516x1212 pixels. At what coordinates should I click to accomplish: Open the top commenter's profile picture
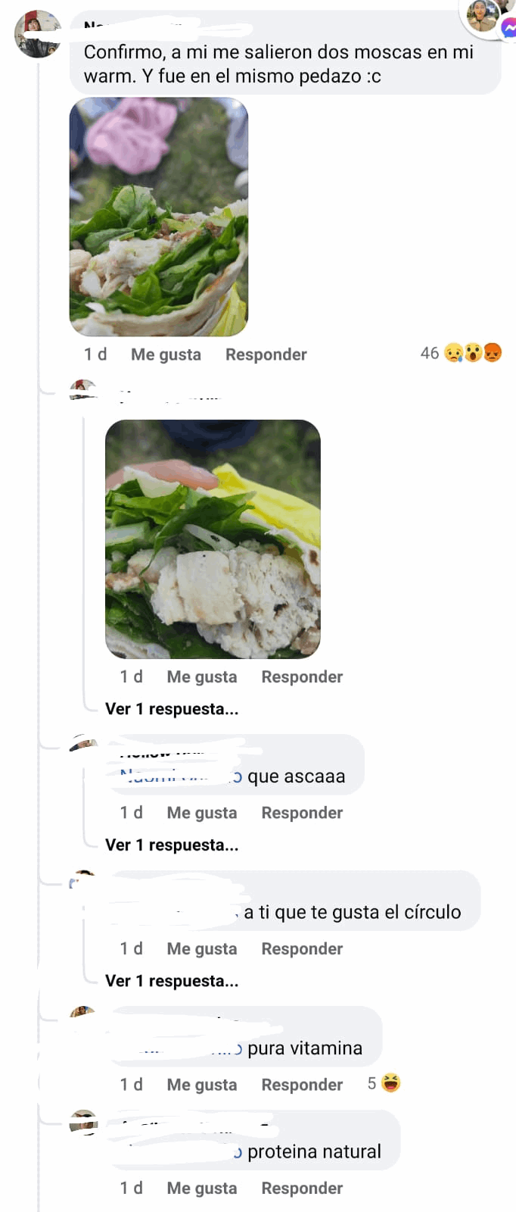pos(38,33)
